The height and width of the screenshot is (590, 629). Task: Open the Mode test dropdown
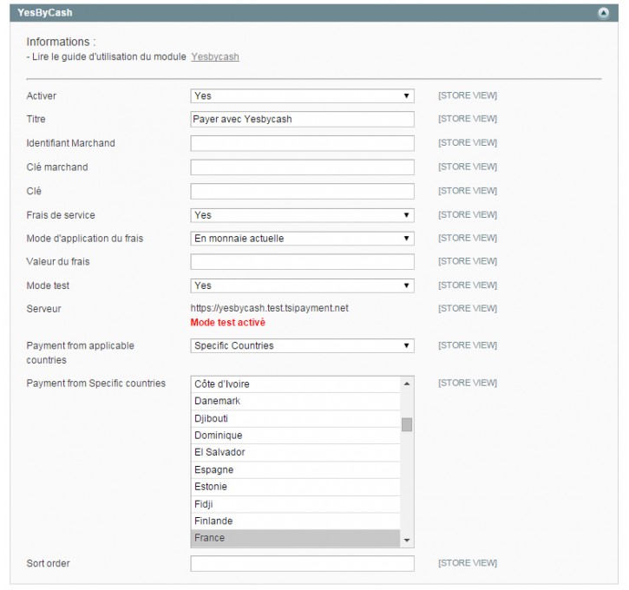coord(302,285)
